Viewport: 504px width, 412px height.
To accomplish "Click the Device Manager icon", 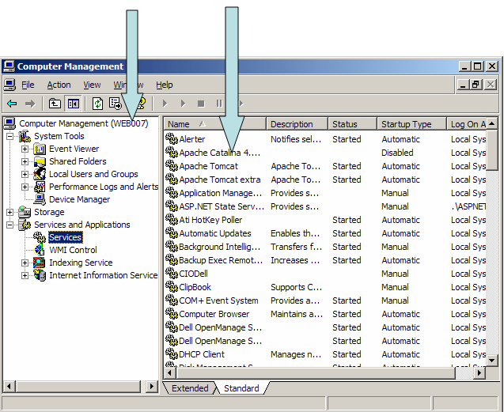I will [40, 199].
